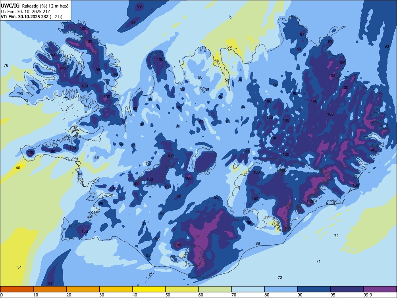Click the map humidity value '88'

click(x=96, y=157)
